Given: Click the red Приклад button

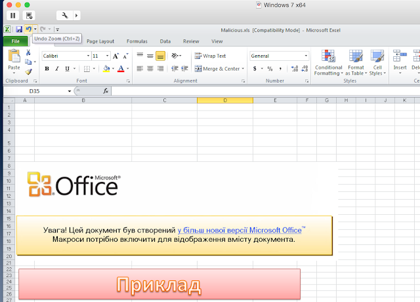Looking at the screenshot, I should (x=159, y=284).
